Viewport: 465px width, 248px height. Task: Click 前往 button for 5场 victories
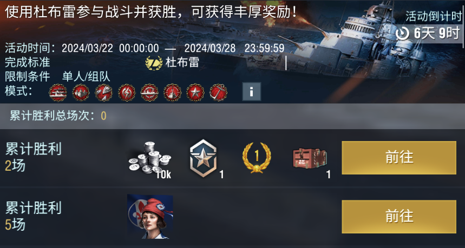tap(399, 217)
